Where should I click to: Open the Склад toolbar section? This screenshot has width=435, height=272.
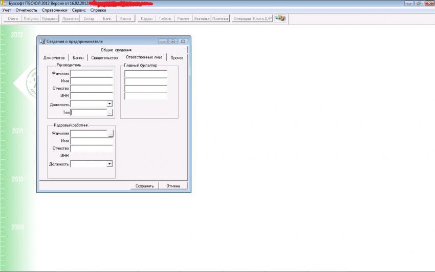pyautogui.click(x=89, y=18)
